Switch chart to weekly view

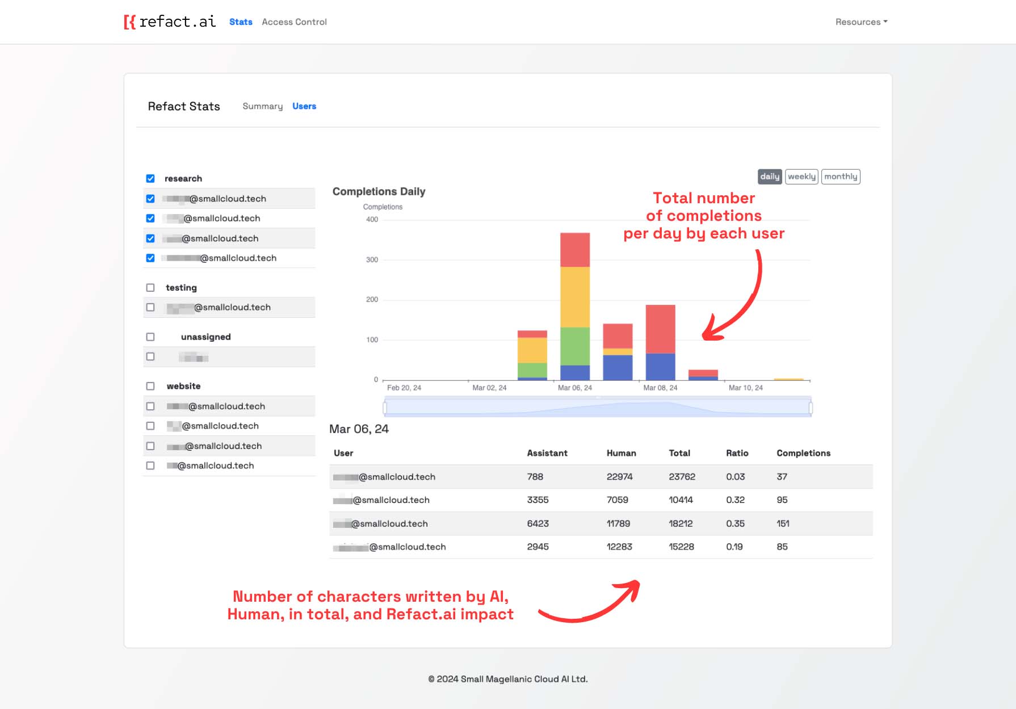coord(801,177)
